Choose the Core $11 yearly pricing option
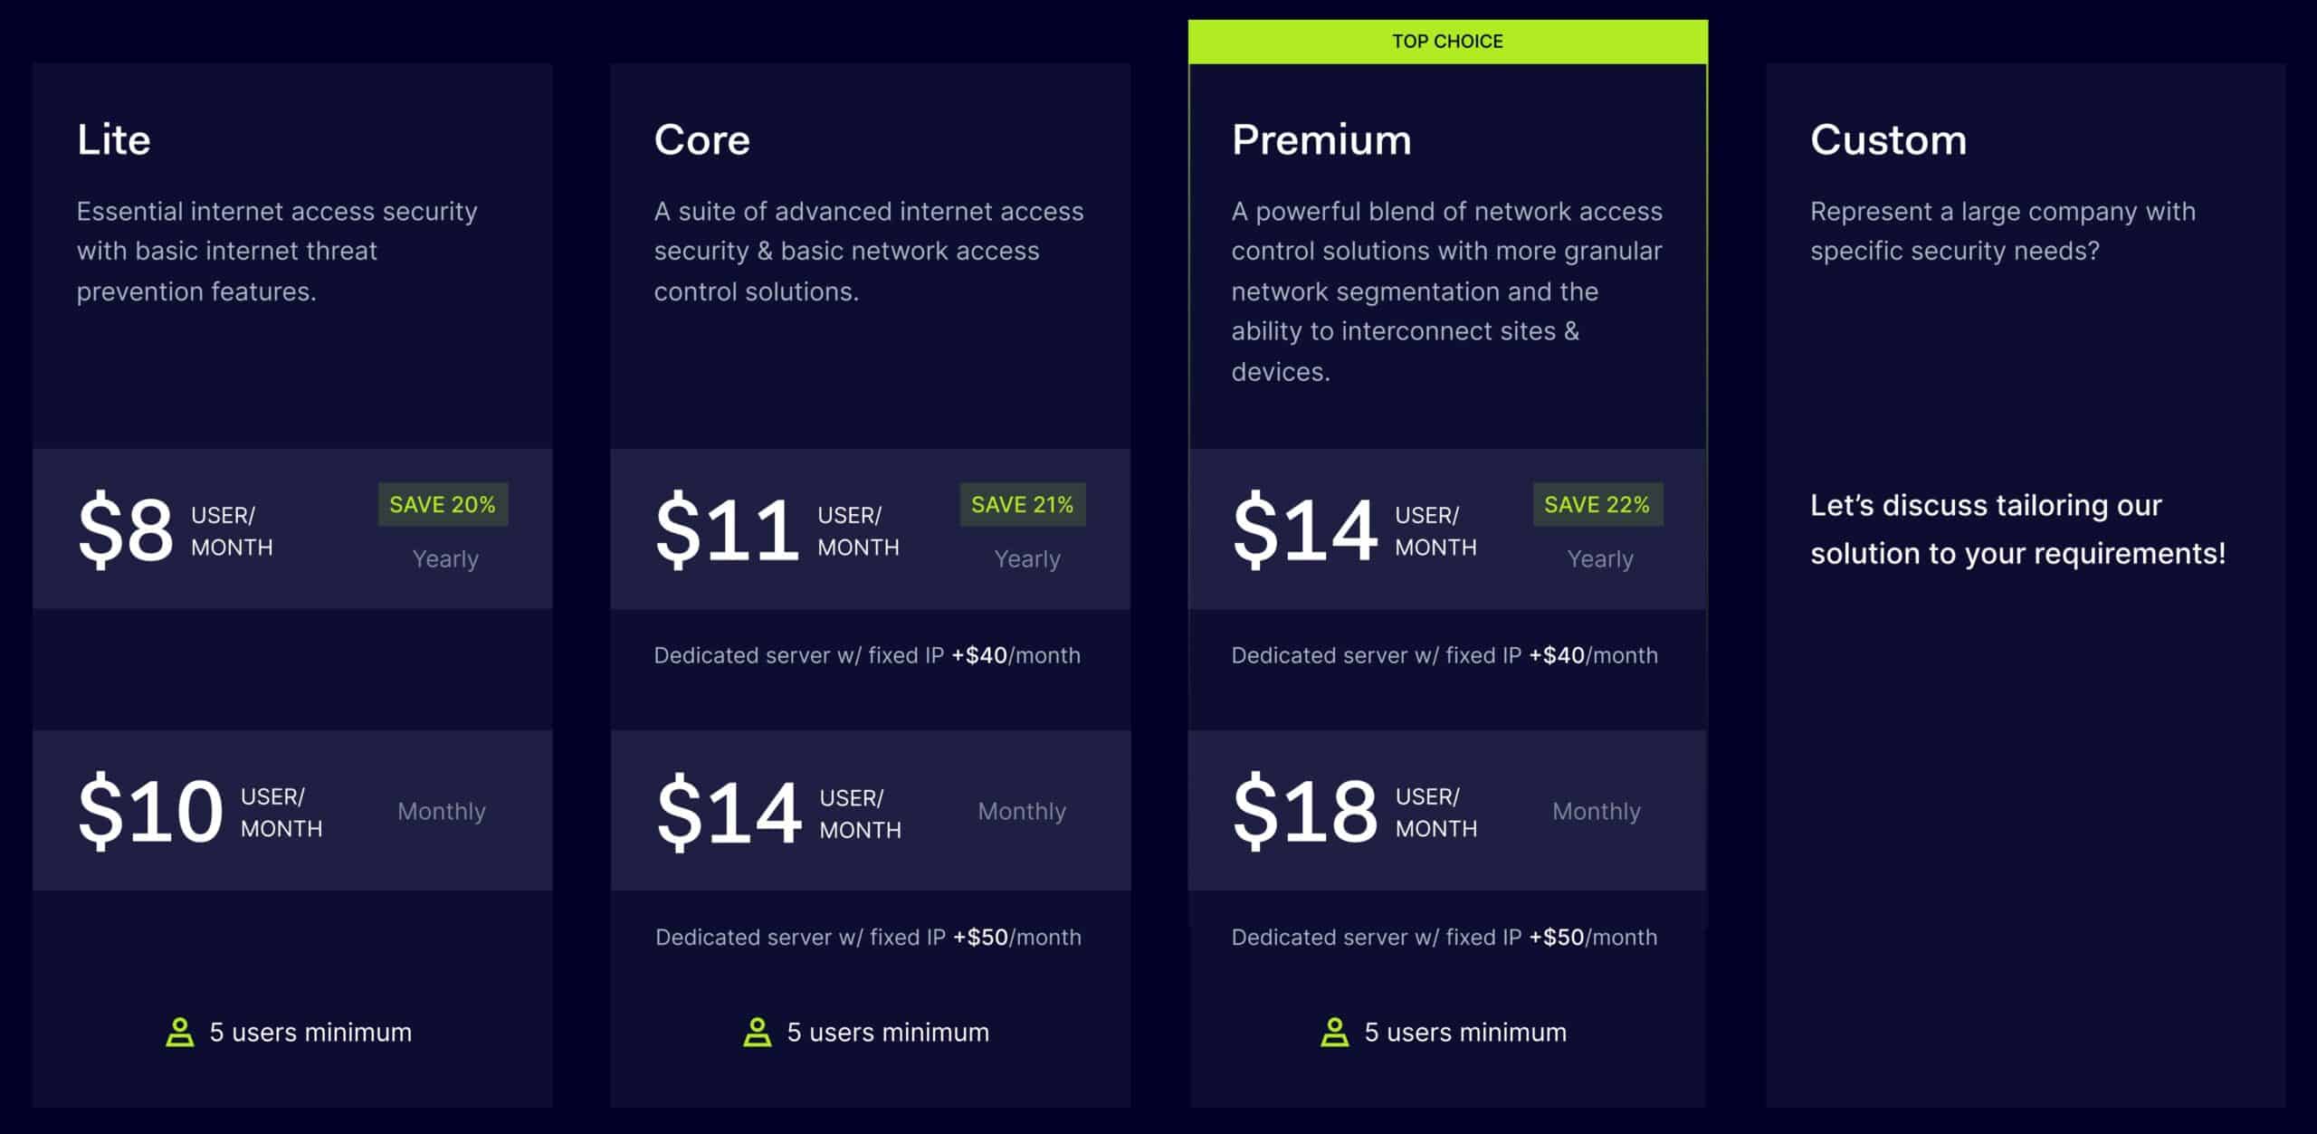Screen dimensions: 2317x1134 [x=870, y=529]
